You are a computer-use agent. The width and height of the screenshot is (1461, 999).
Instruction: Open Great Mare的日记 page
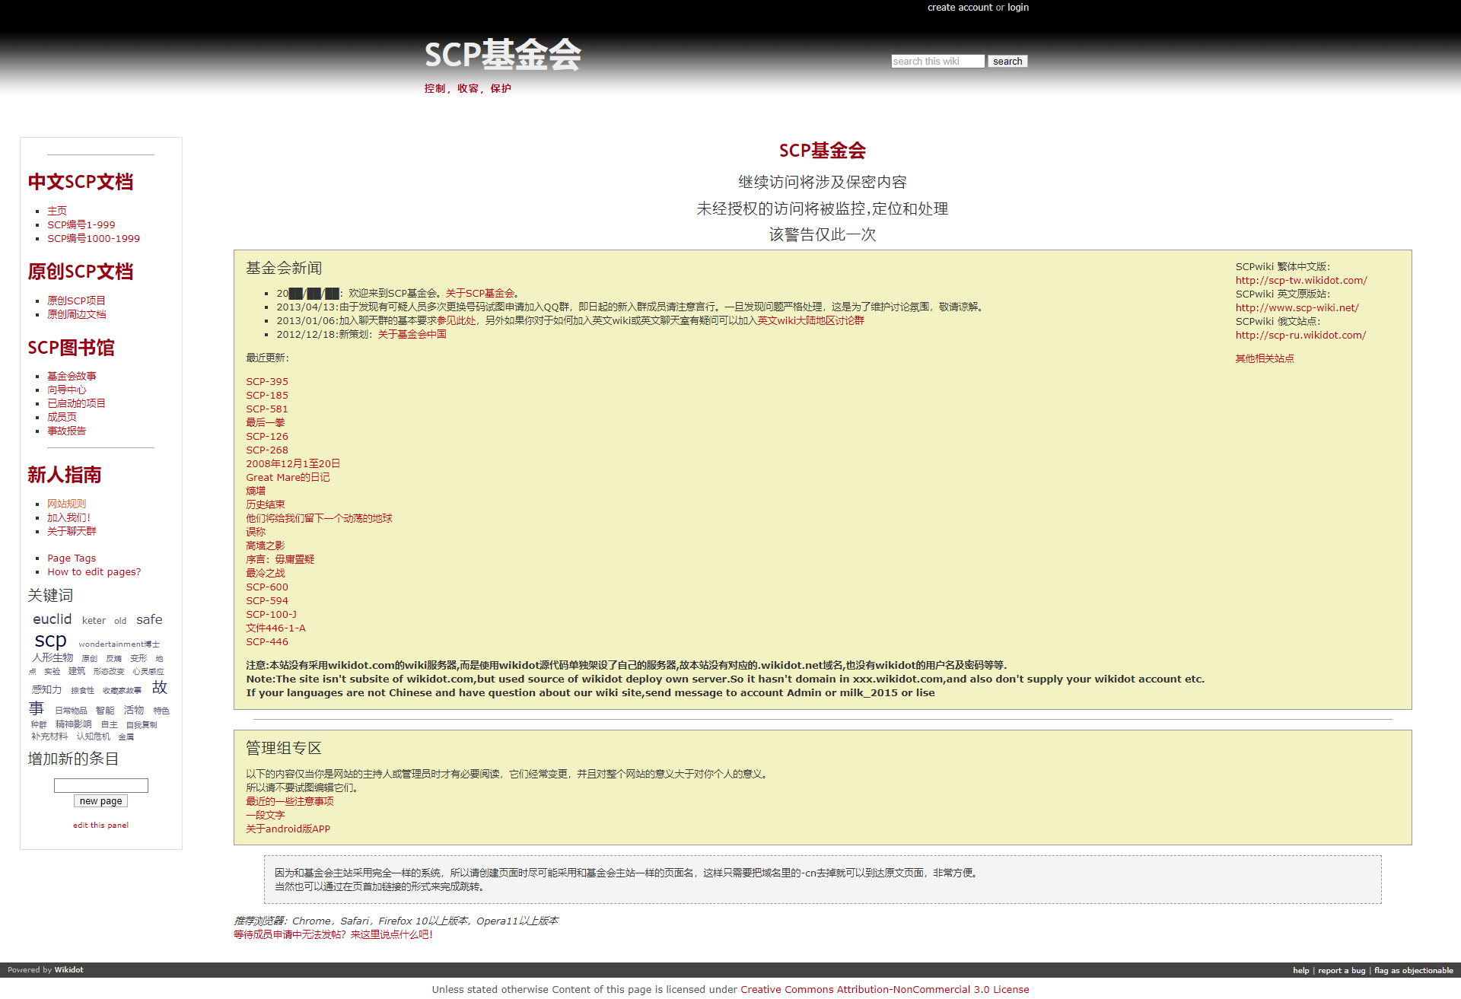tap(287, 478)
